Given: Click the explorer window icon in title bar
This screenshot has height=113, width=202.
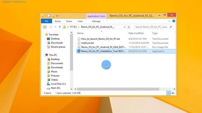Looking at the screenshot, I should coord(43,16).
